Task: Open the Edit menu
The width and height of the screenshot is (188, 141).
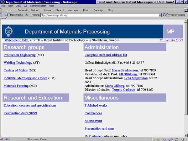Action: coord(10,6)
